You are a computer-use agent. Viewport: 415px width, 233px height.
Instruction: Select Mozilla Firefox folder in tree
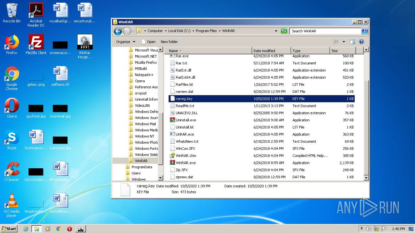[146, 62]
